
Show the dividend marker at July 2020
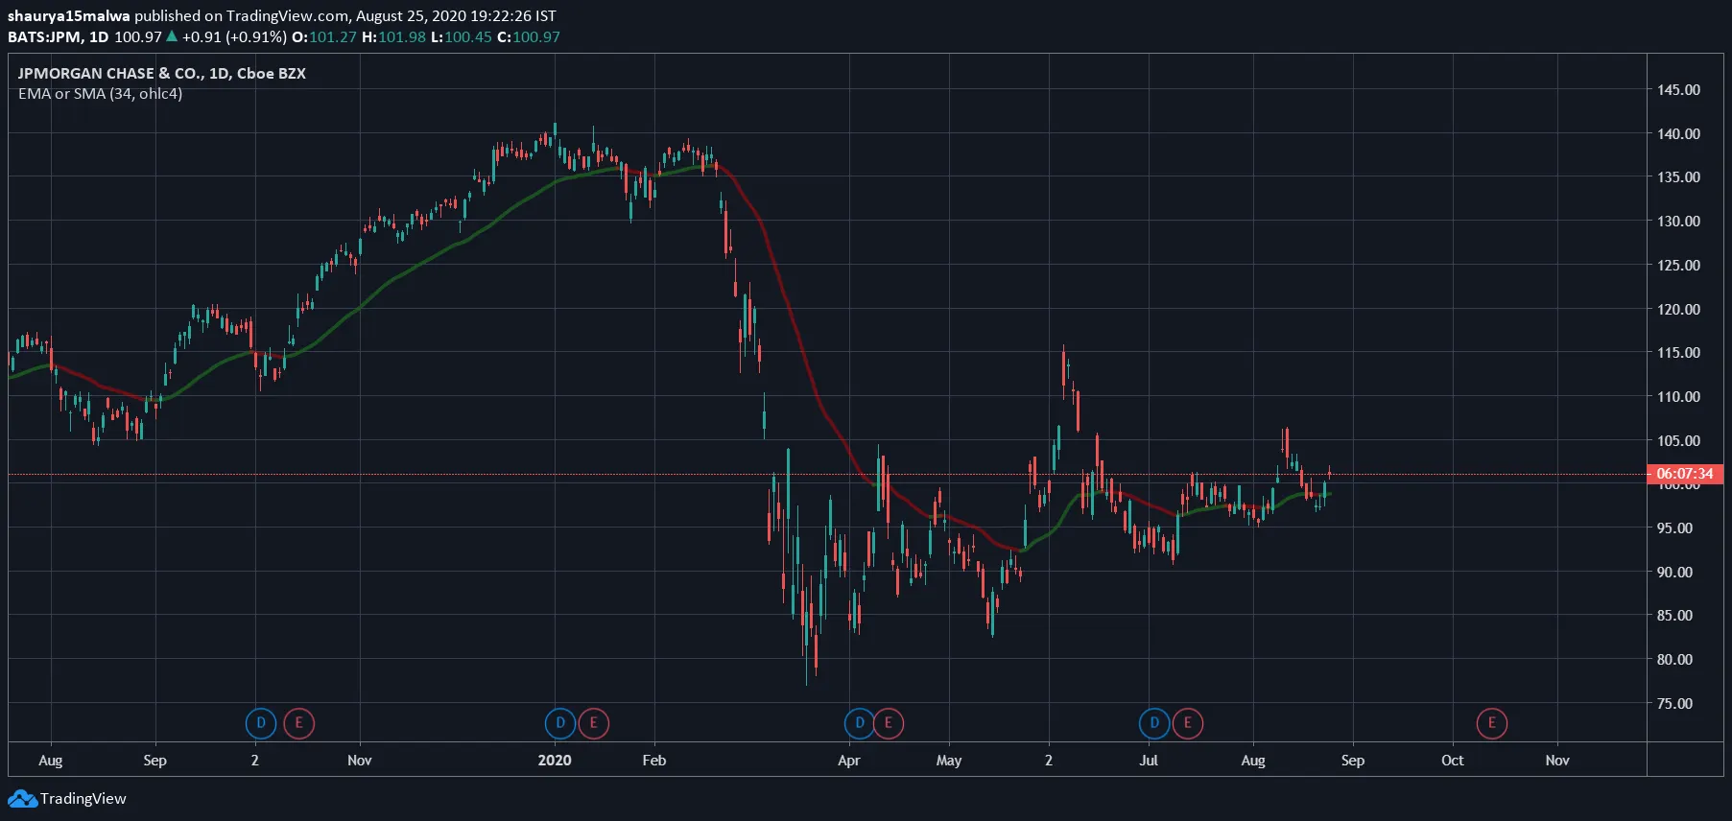point(1154,723)
